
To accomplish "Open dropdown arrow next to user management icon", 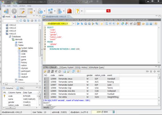I will pos(44,11).
